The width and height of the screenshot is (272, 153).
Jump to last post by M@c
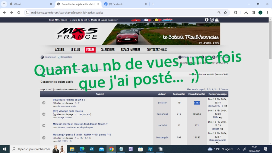(220, 117)
